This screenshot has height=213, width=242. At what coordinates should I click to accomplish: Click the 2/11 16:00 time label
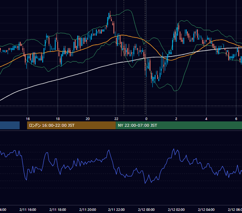[x=28, y=209]
